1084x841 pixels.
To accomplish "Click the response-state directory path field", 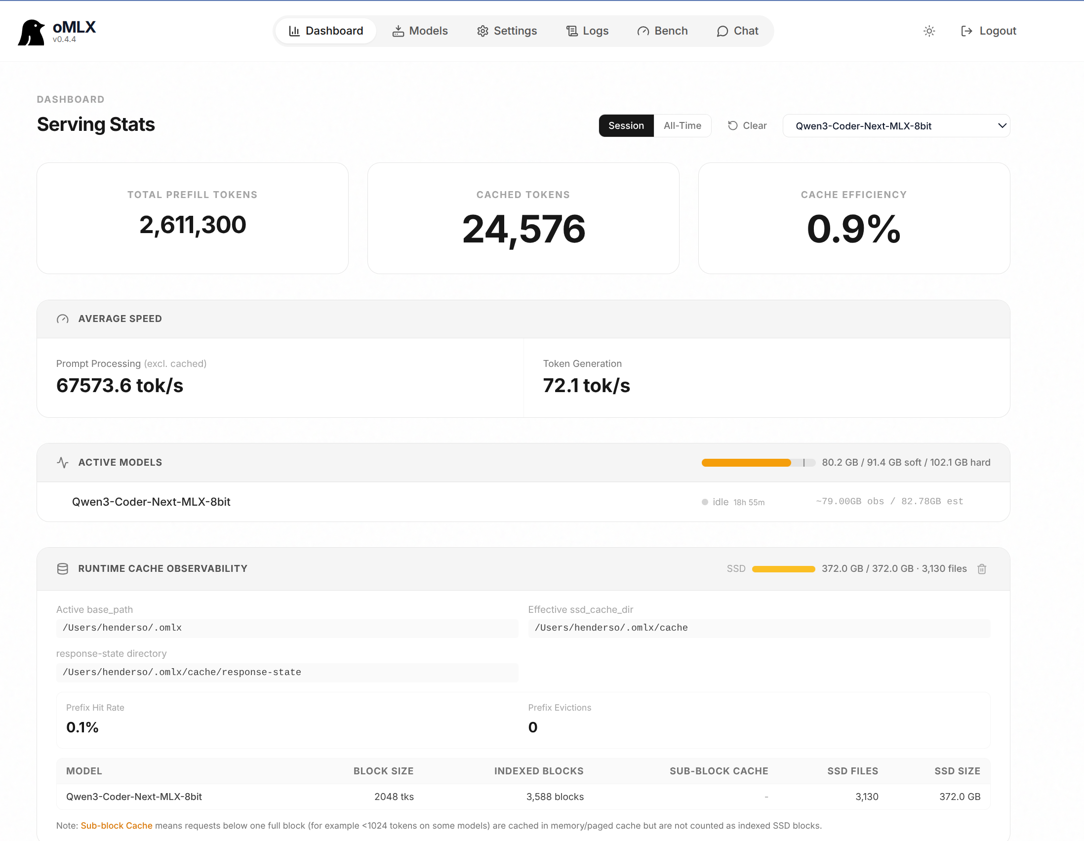I will pyautogui.click(x=287, y=672).
